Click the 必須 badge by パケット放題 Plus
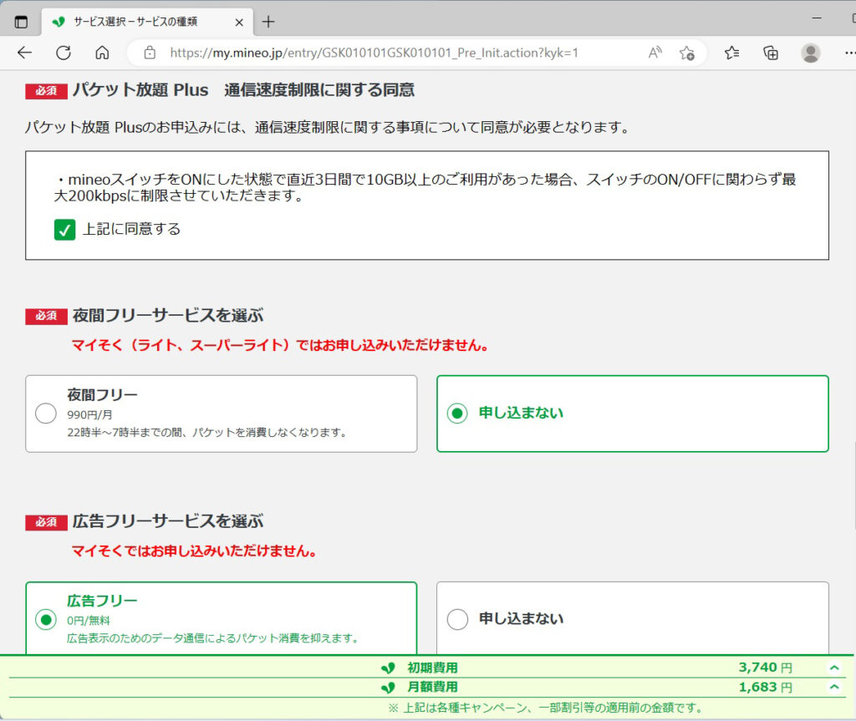Image resolution: width=856 pixels, height=721 pixels. tap(47, 90)
